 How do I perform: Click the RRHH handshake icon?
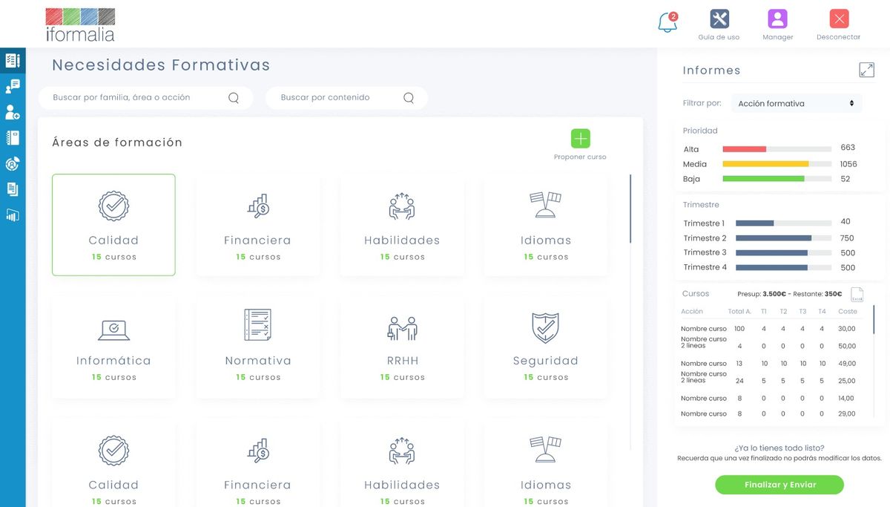[x=402, y=327]
